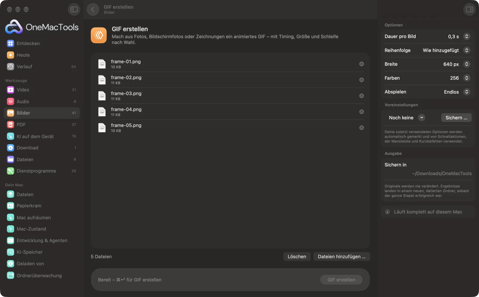
Task: Click the KI auf dem Gerät icon
Action: pyautogui.click(x=10, y=136)
